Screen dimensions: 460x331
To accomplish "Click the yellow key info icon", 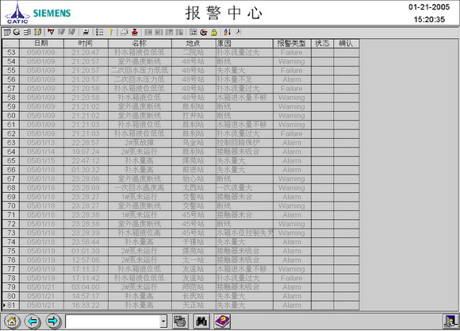I will pos(111,32).
